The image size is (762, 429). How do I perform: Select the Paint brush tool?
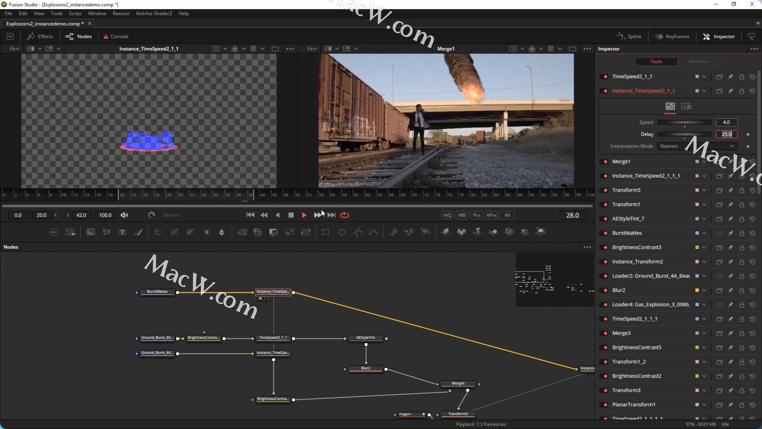[x=139, y=232]
